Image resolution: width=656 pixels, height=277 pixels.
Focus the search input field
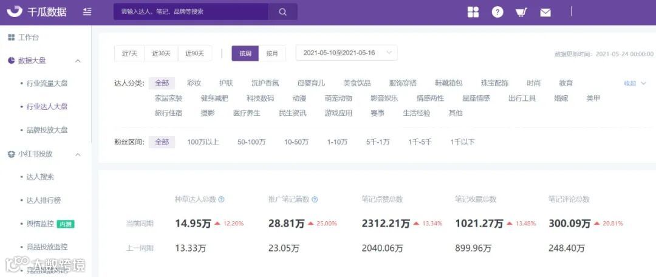coord(191,12)
